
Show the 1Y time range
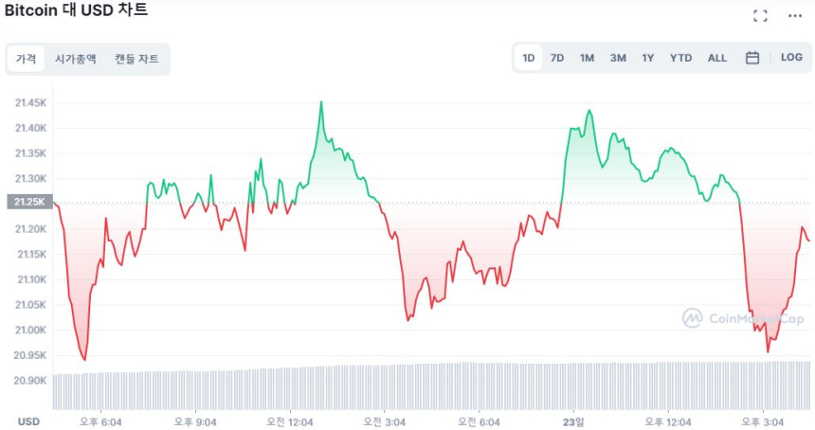coord(648,58)
